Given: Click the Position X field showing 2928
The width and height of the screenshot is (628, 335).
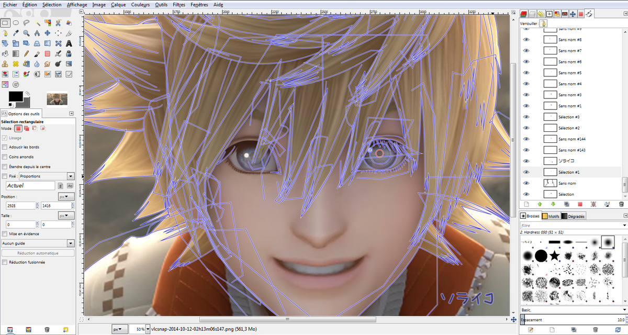Looking at the screenshot, I should point(20,206).
